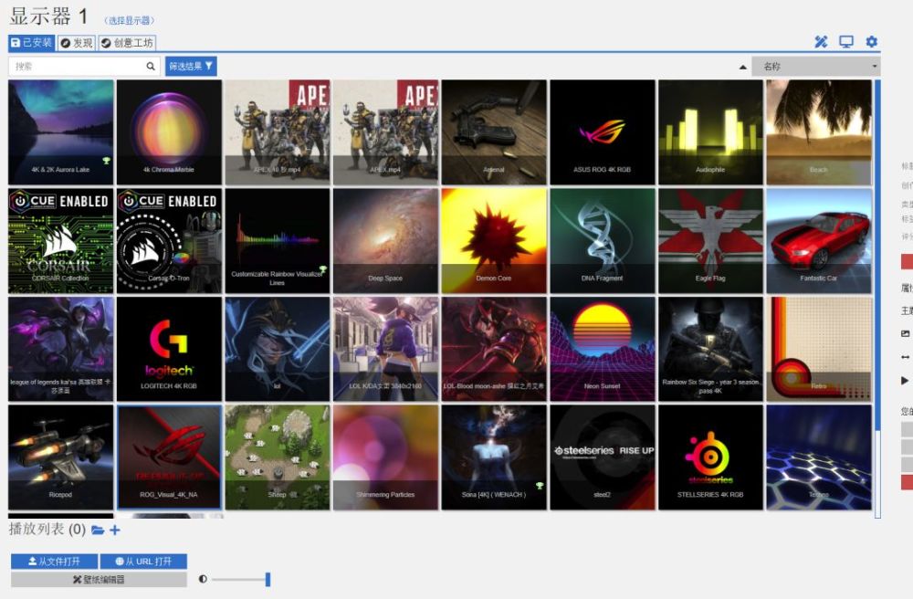Select the Techno hexagon wallpaper

[x=819, y=457]
